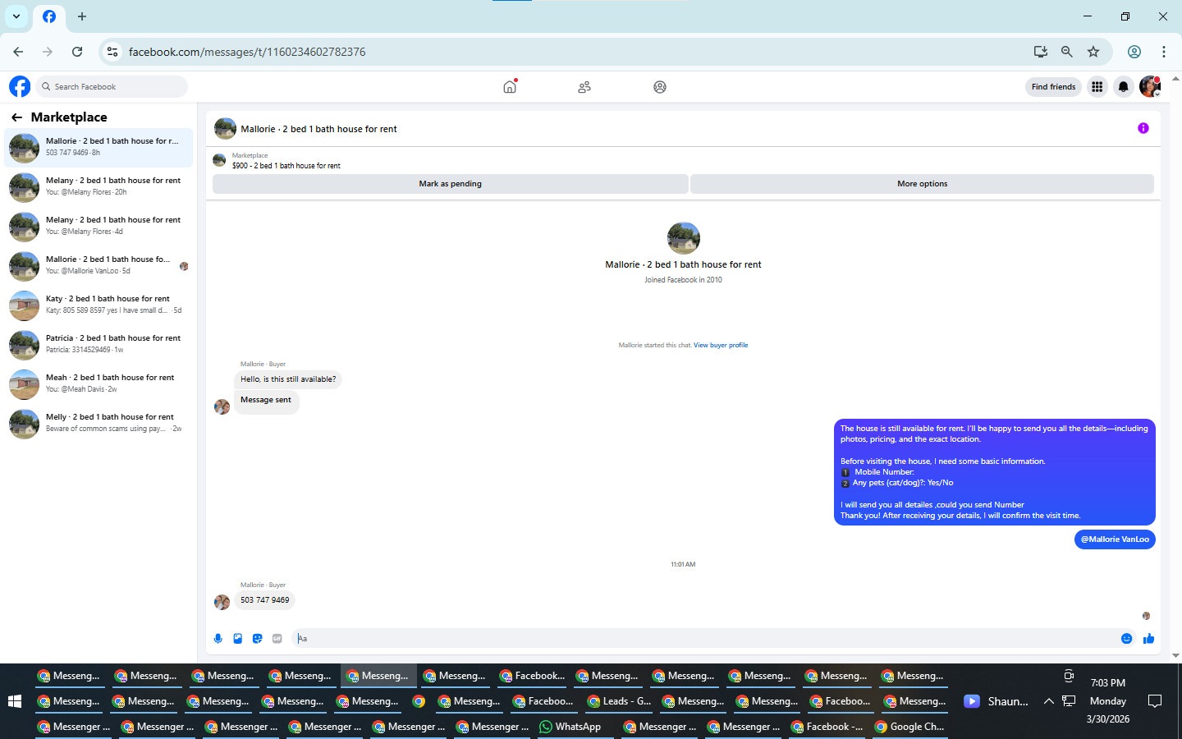Open Melany conversation from 20h ago
This screenshot has height=739, width=1182.
[x=98, y=187]
